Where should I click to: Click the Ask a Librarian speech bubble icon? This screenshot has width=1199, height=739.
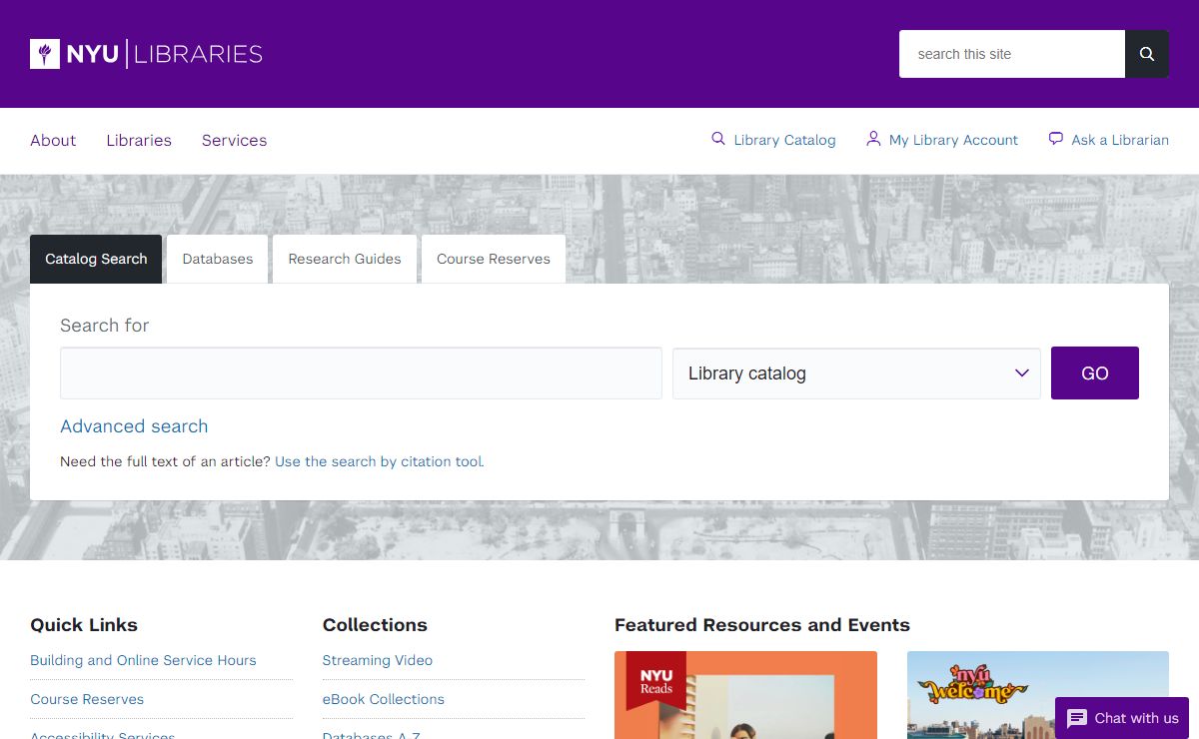(x=1055, y=139)
